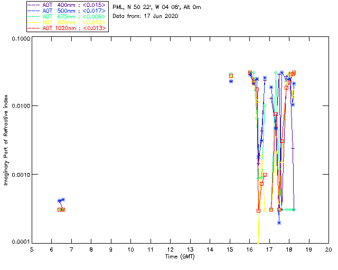
Task: Click the PML station location text
Action: pos(157,7)
